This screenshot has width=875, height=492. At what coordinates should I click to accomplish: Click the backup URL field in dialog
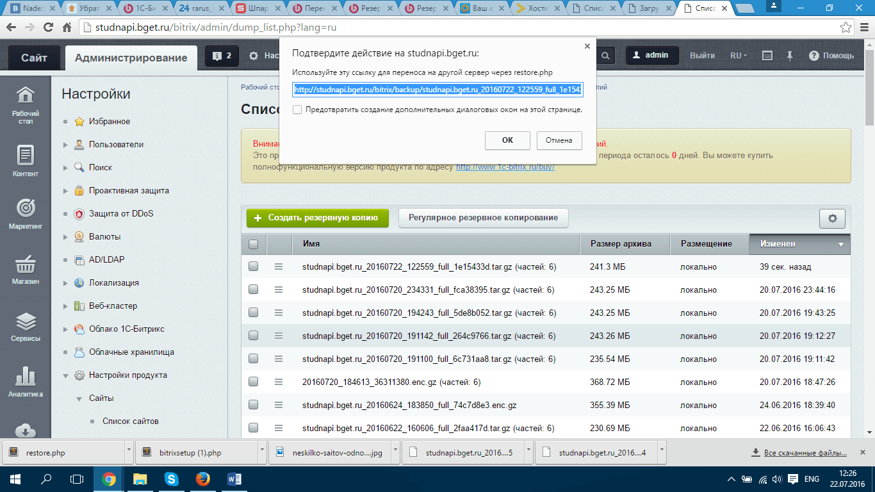(437, 90)
